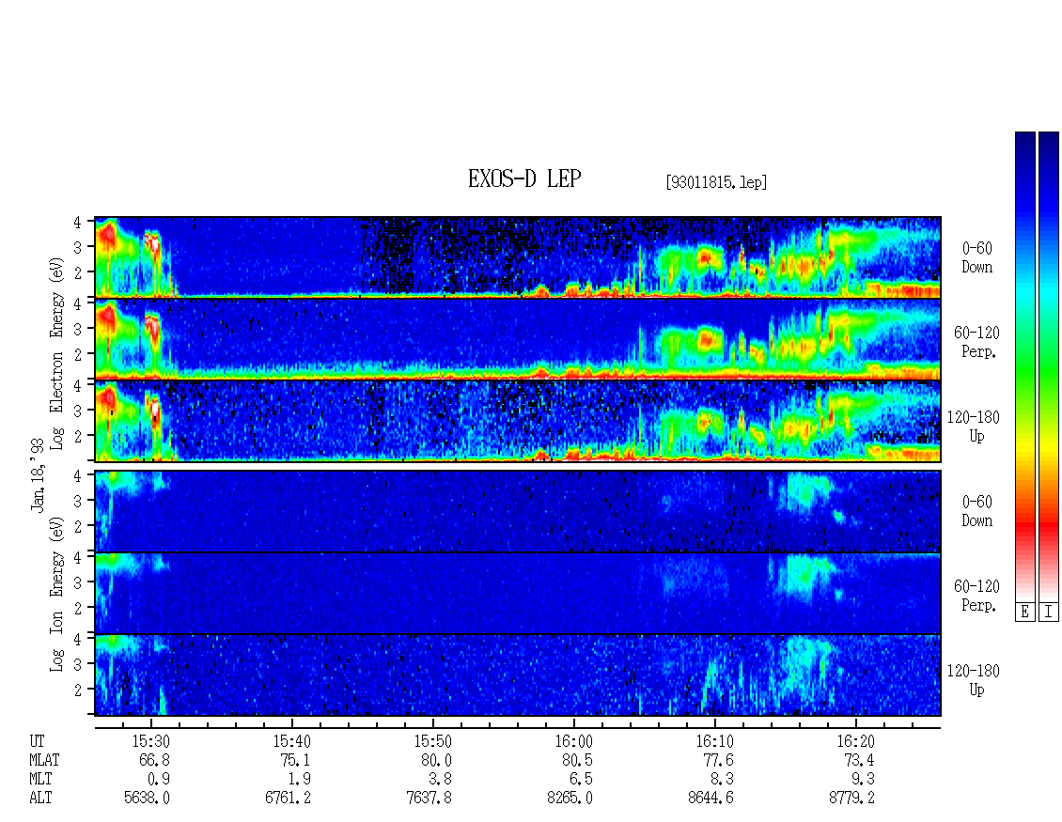The width and height of the screenshot is (1062, 822).
Task: Click the UT row label
Action: click(x=37, y=741)
